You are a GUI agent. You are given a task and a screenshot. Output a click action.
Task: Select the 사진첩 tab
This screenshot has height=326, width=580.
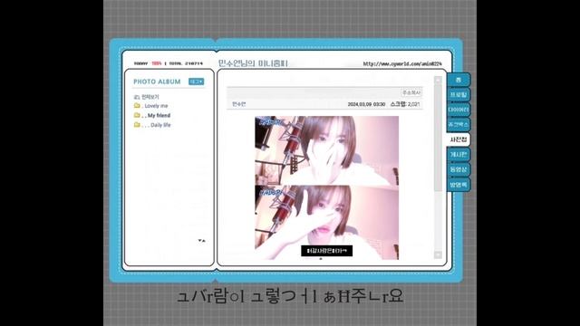(x=459, y=139)
